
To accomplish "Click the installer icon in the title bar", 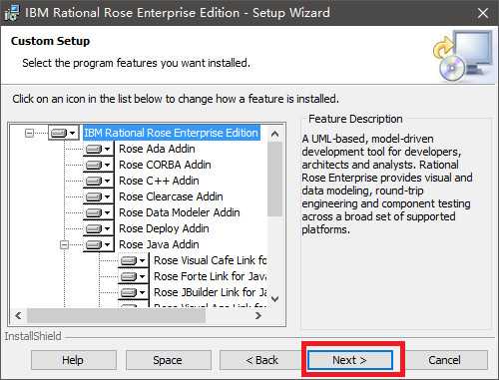I will (12, 13).
